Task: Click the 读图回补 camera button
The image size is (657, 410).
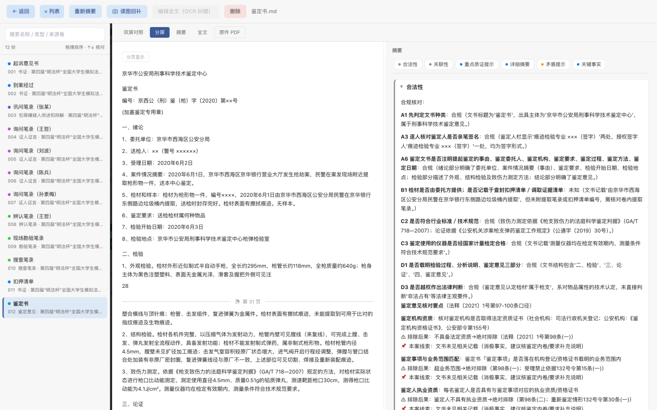Action: click(127, 11)
